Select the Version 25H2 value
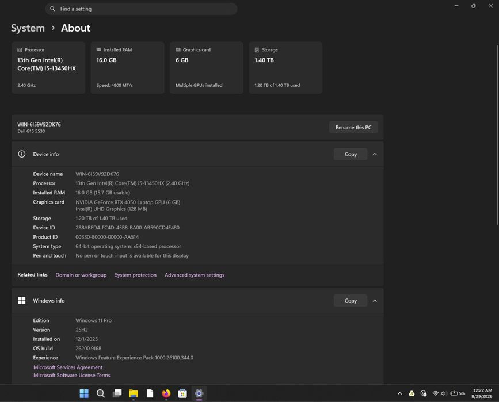 82,330
